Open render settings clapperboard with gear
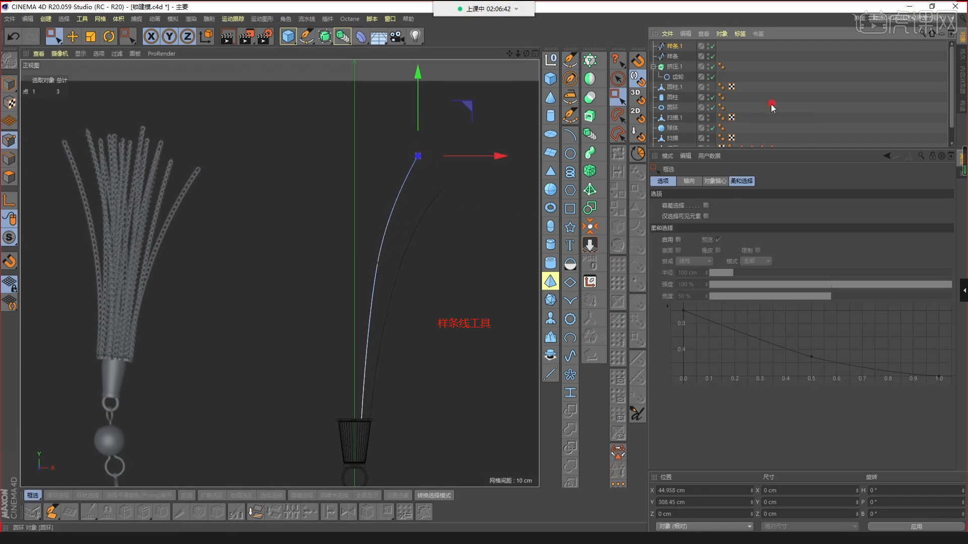Viewport: 968px width, 544px height. tap(265, 36)
